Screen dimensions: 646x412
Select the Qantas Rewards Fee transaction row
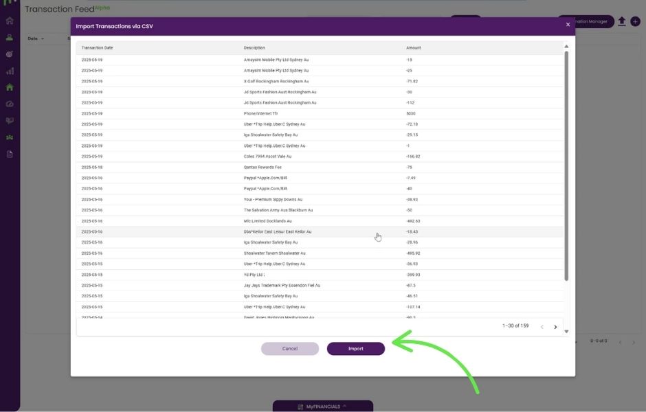pos(263,167)
